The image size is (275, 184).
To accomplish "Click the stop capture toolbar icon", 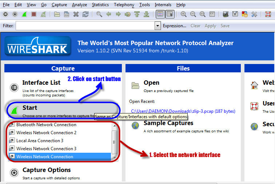I will tap(34, 14).
